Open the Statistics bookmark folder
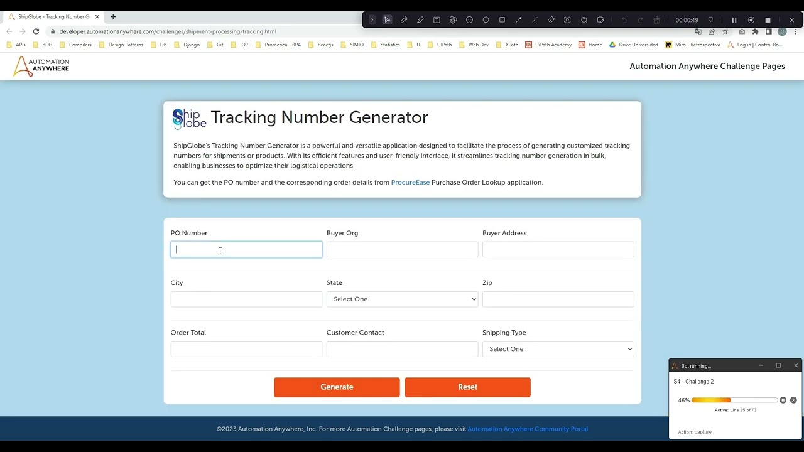The height and width of the screenshot is (452, 804). click(x=385, y=45)
